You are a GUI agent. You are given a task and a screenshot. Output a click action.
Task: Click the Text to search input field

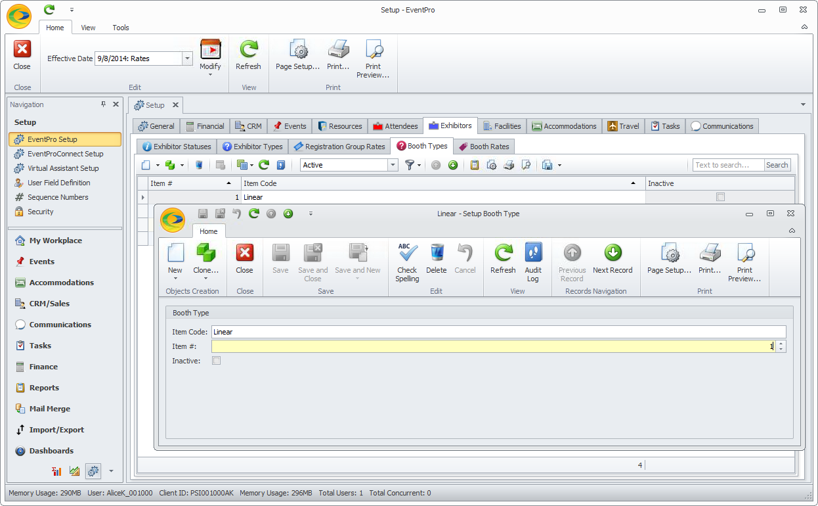(729, 165)
